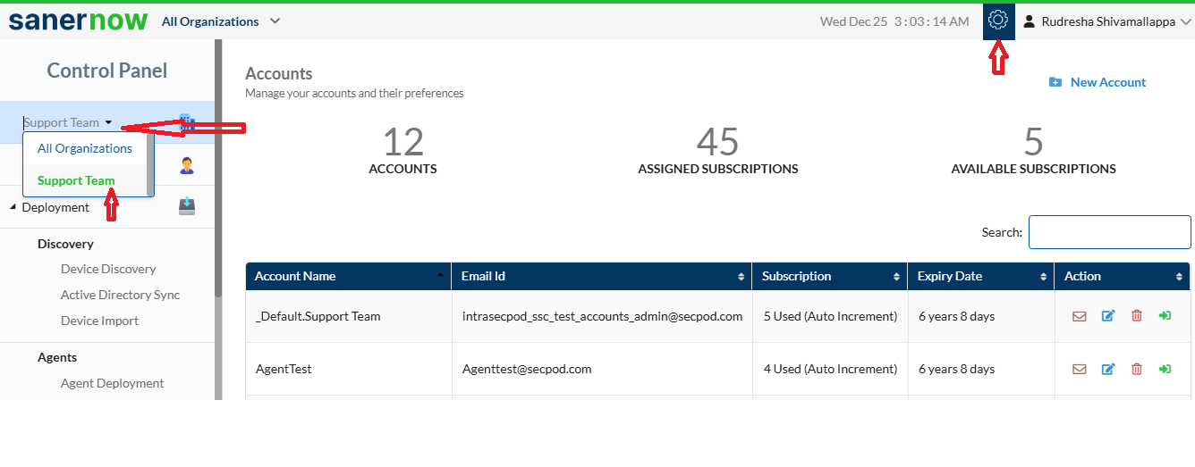Open the All Organizations dropdown in header

pyautogui.click(x=221, y=21)
